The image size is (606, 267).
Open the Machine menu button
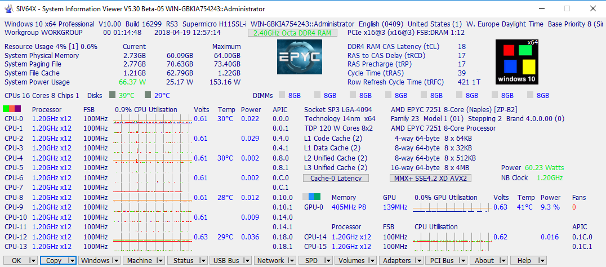[x=140, y=261]
